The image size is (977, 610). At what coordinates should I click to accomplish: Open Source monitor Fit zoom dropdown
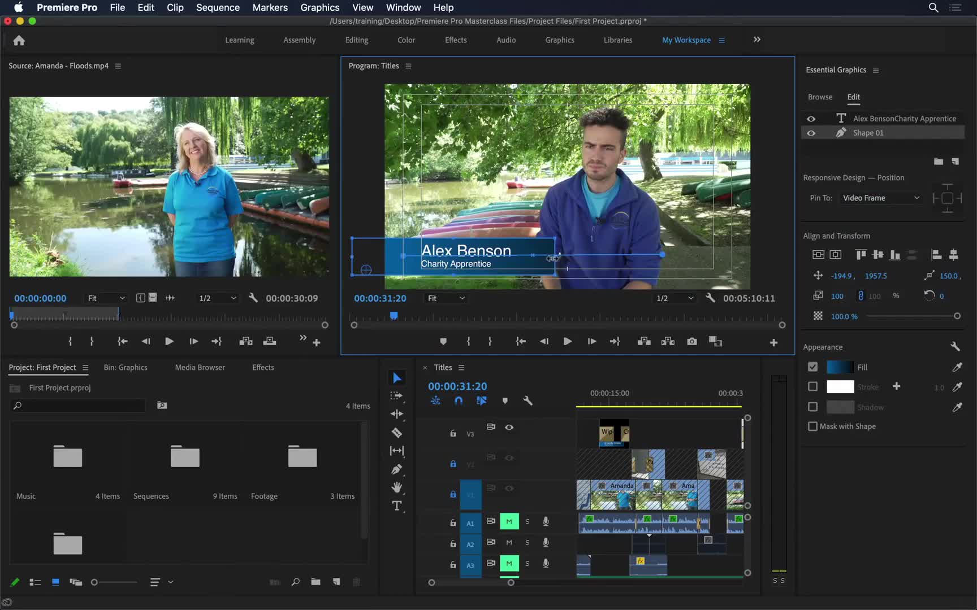click(x=106, y=298)
